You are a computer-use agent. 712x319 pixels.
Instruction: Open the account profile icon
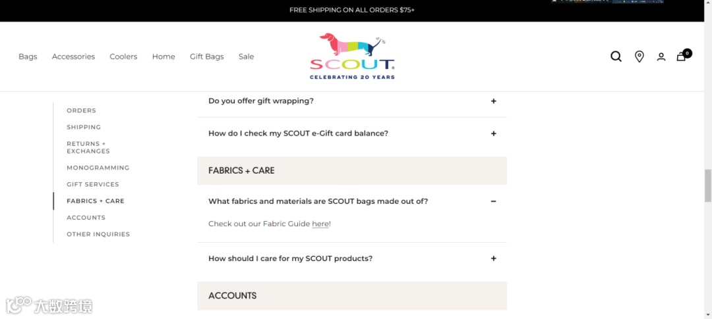(x=661, y=57)
